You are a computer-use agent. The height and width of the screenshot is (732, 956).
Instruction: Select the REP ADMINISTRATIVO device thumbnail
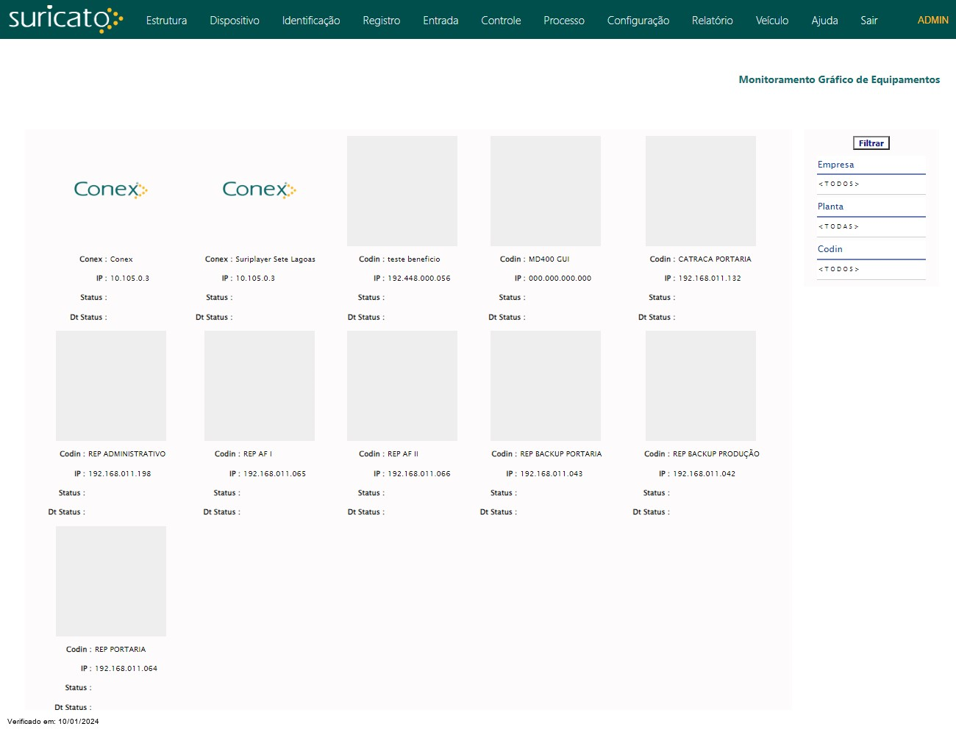[111, 386]
